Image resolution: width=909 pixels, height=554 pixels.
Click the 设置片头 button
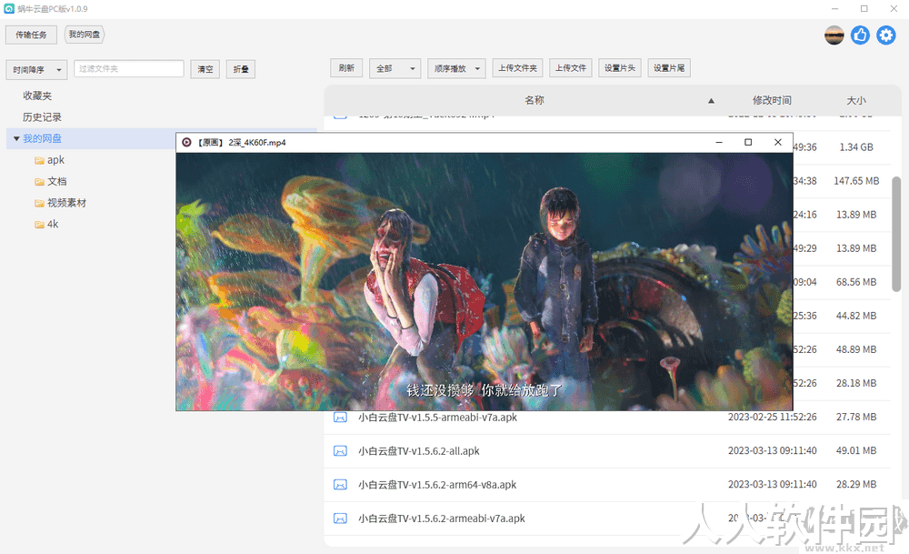point(620,68)
